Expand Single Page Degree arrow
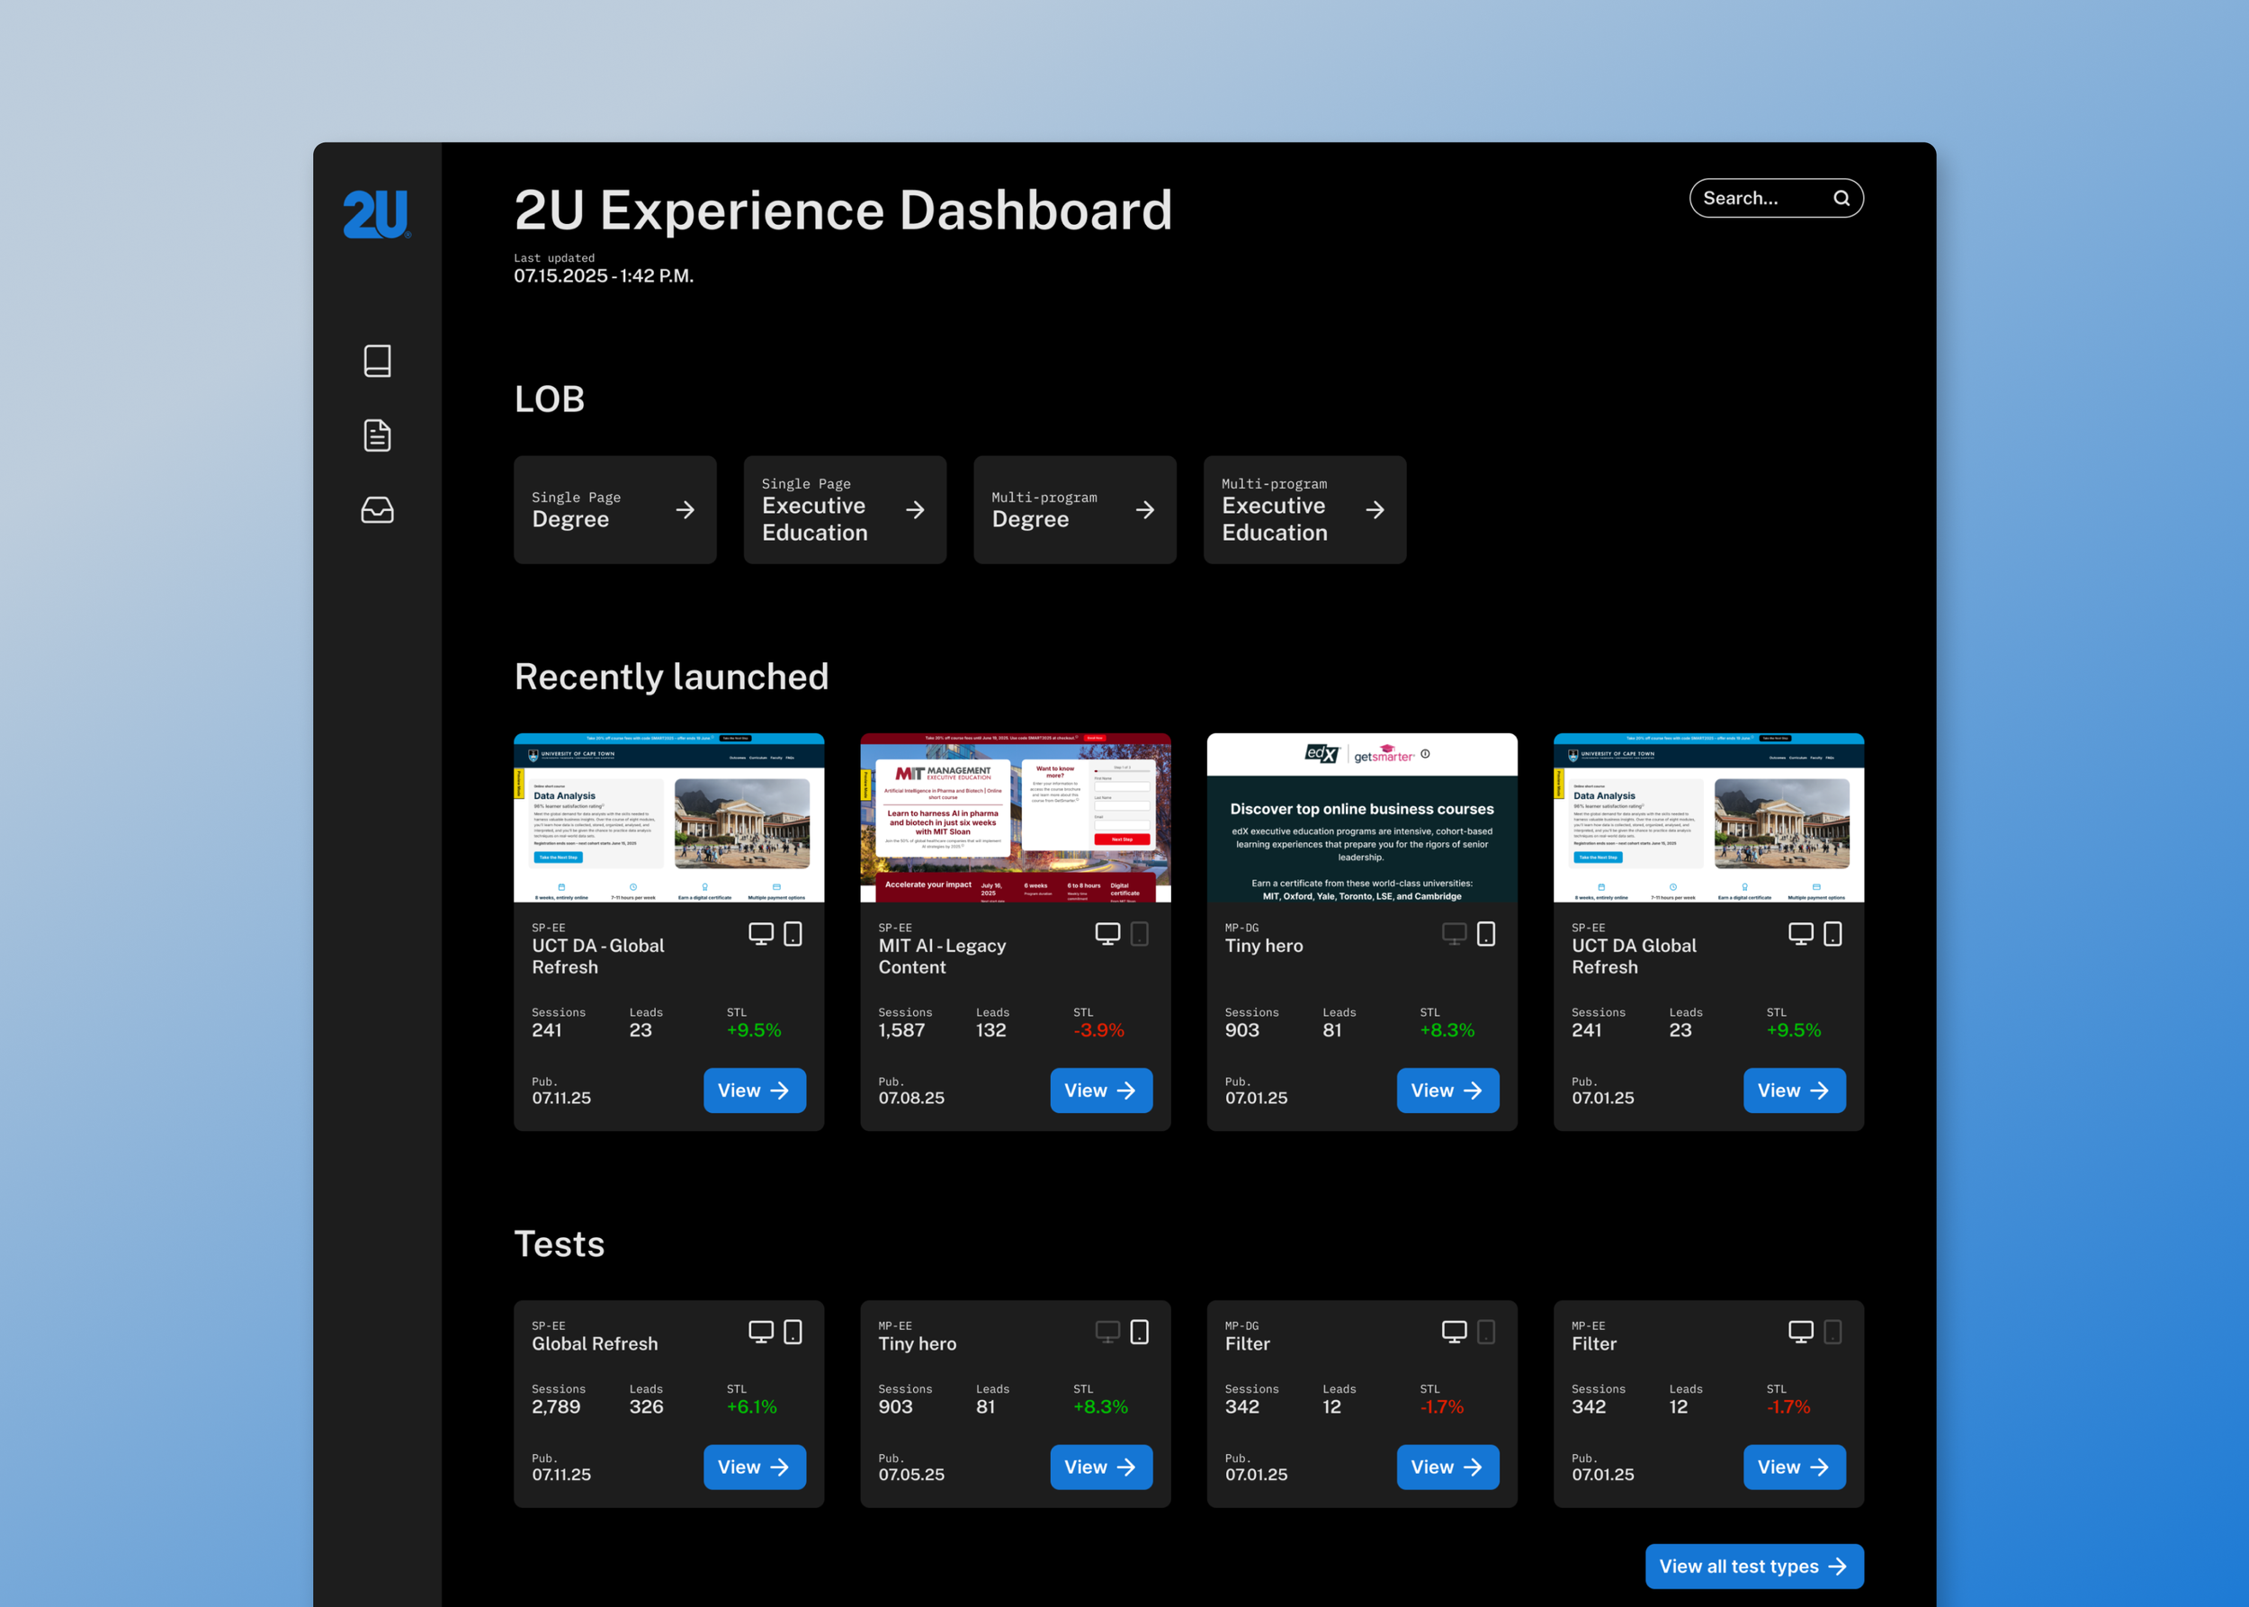Screen dimensions: 2249x1607 tap(685, 510)
